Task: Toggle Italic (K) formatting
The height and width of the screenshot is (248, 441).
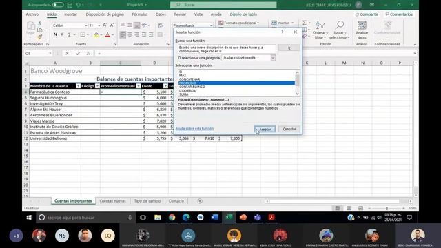Action: 62,34
